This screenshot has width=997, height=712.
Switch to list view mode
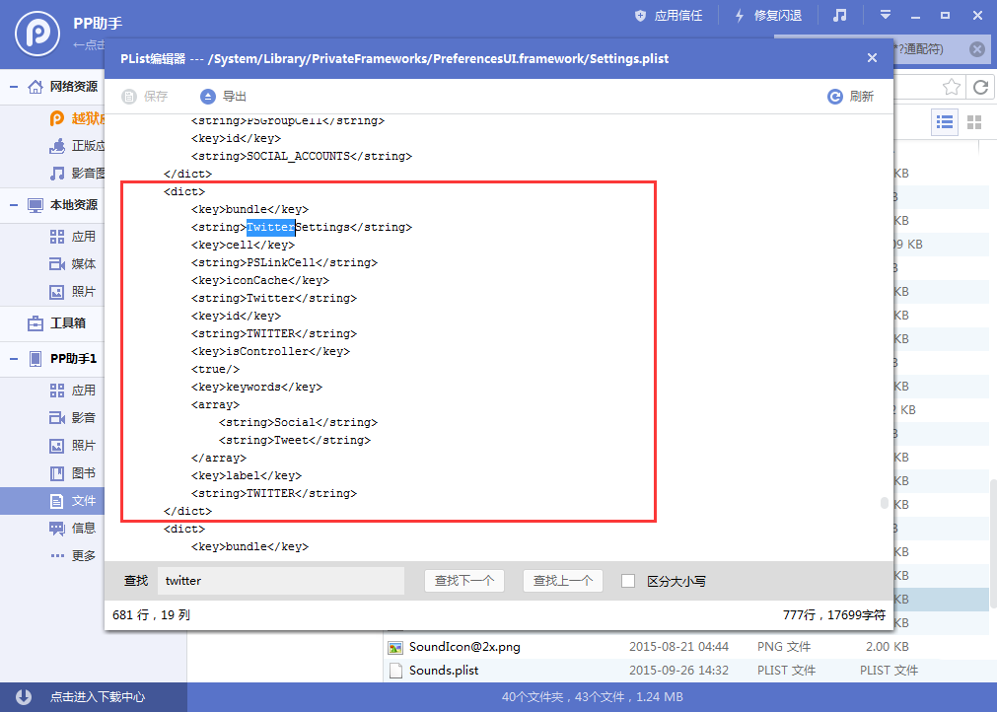[x=945, y=121]
